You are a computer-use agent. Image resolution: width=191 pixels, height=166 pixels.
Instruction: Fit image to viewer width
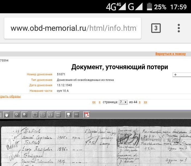pyautogui.click(x=50, y=114)
